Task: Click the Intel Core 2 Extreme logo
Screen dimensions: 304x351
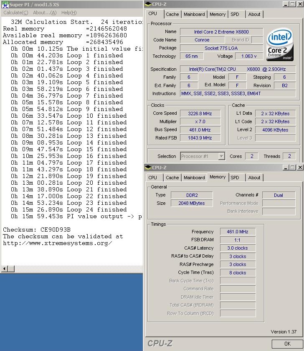Action: pyautogui.click(x=280, y=44)
